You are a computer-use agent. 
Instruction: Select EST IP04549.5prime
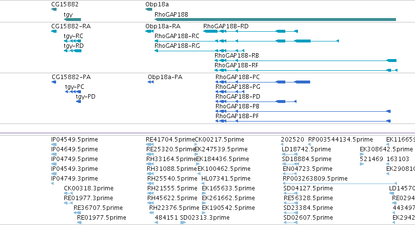[75, 140]
